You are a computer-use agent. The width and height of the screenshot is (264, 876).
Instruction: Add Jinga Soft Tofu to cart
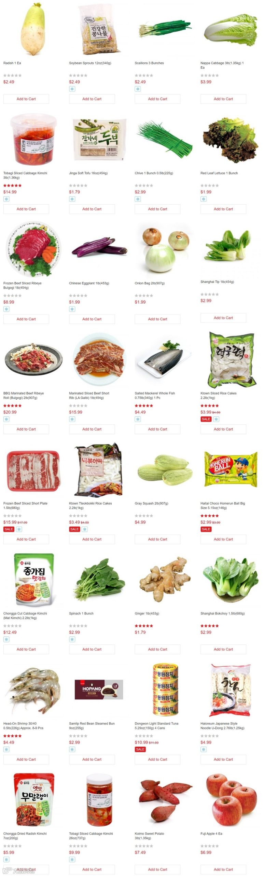[x=92, y=209]
